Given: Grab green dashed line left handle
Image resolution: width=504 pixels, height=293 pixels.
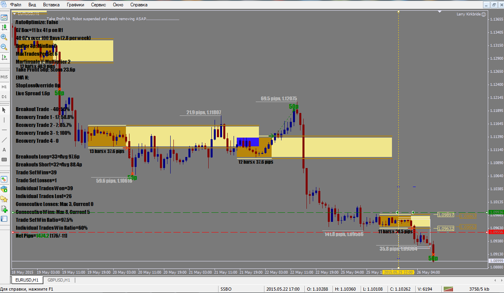Looking at the screenshot, I should point(13,213).
